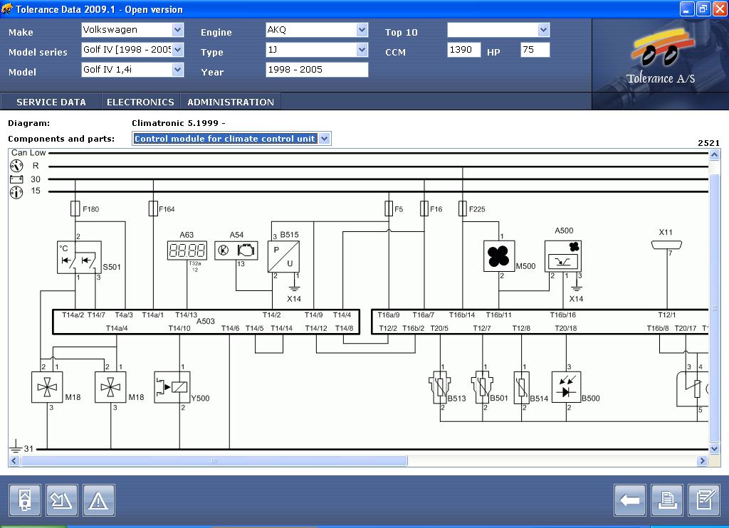729x528 pixels.
Task: Click the ignition symbol on the 15 rail
Action: [x=16, y=192]
